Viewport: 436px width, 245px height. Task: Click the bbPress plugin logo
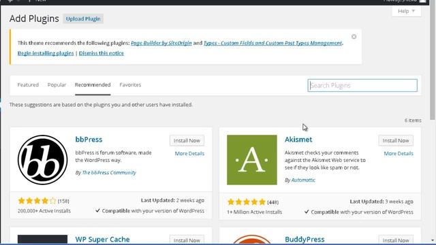point(42,160)
